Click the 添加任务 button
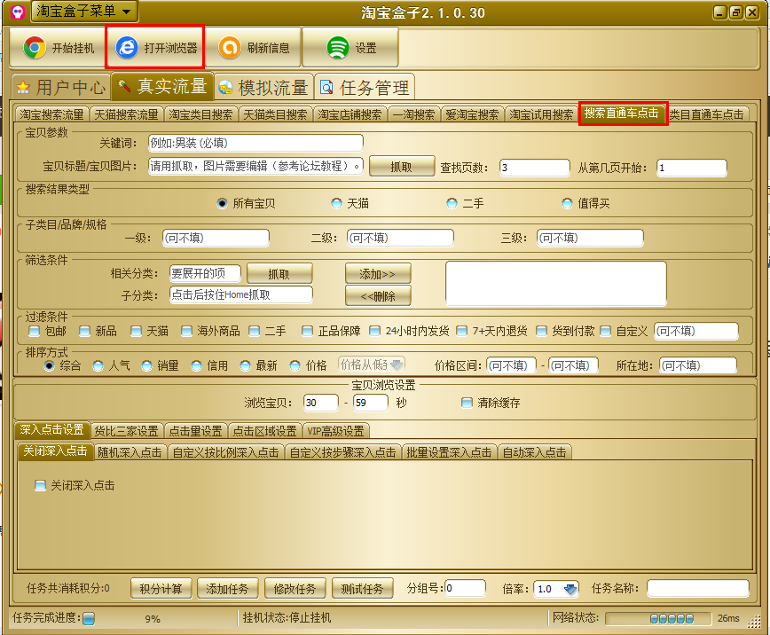Screen dimensions: 770x635 coord(227,588)
